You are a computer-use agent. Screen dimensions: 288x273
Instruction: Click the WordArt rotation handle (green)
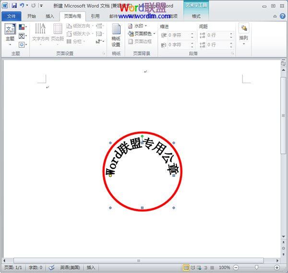pyautogui.click(x=142, y=136)
